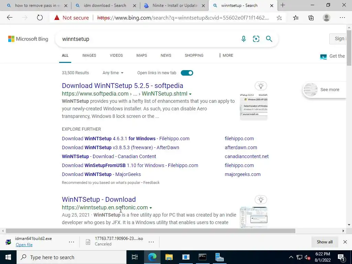352x264 pixels.
Task: Close the Ninite tab
Action: click(x=203, y=5)
